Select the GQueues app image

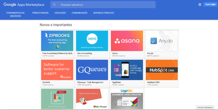92,70
